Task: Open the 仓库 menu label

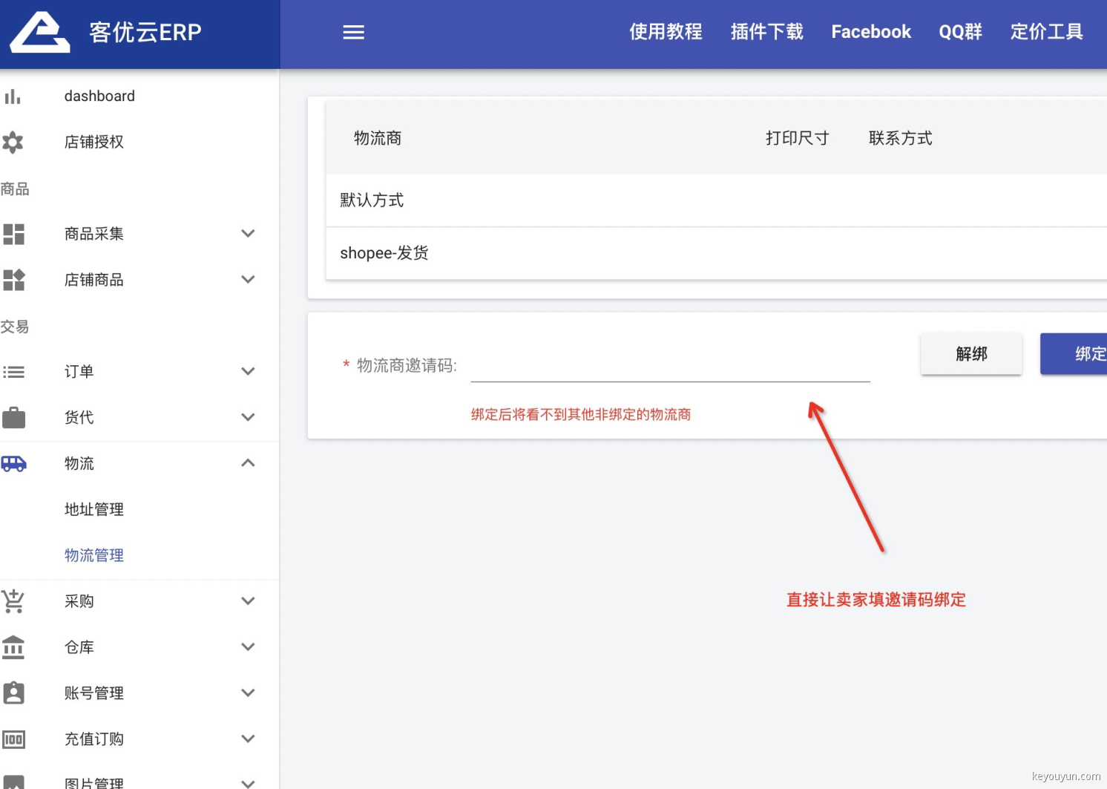Action: point(79,647)
